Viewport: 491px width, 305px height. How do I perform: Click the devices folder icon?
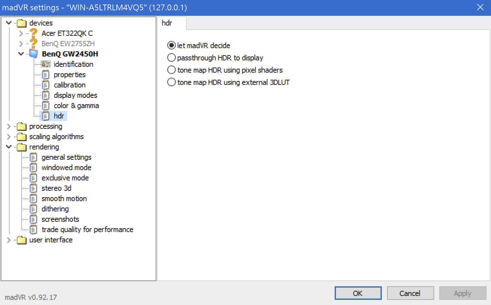22,23
